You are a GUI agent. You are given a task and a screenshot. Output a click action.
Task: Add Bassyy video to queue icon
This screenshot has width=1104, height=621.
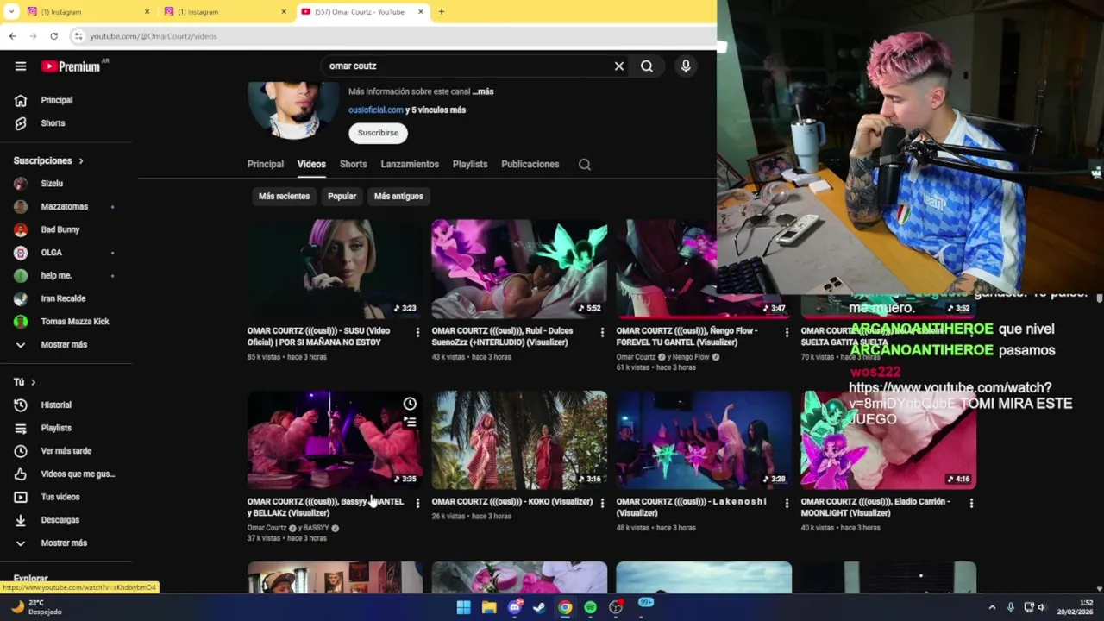click(410, 422)
